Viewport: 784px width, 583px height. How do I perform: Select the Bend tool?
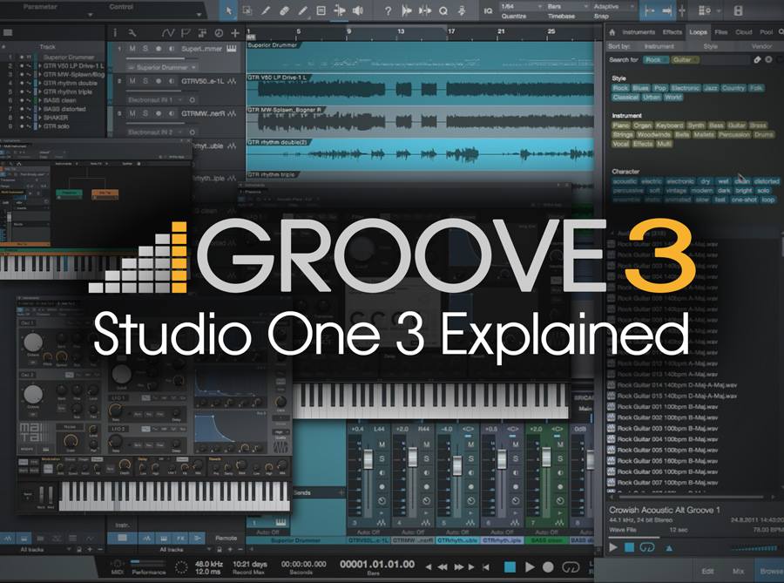point(340,10)
